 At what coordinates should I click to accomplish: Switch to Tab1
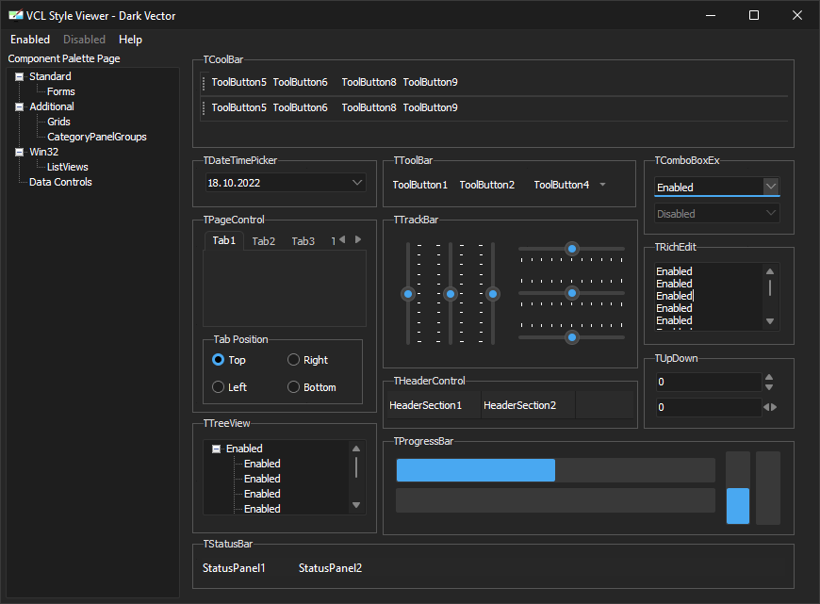pos(223,240)
